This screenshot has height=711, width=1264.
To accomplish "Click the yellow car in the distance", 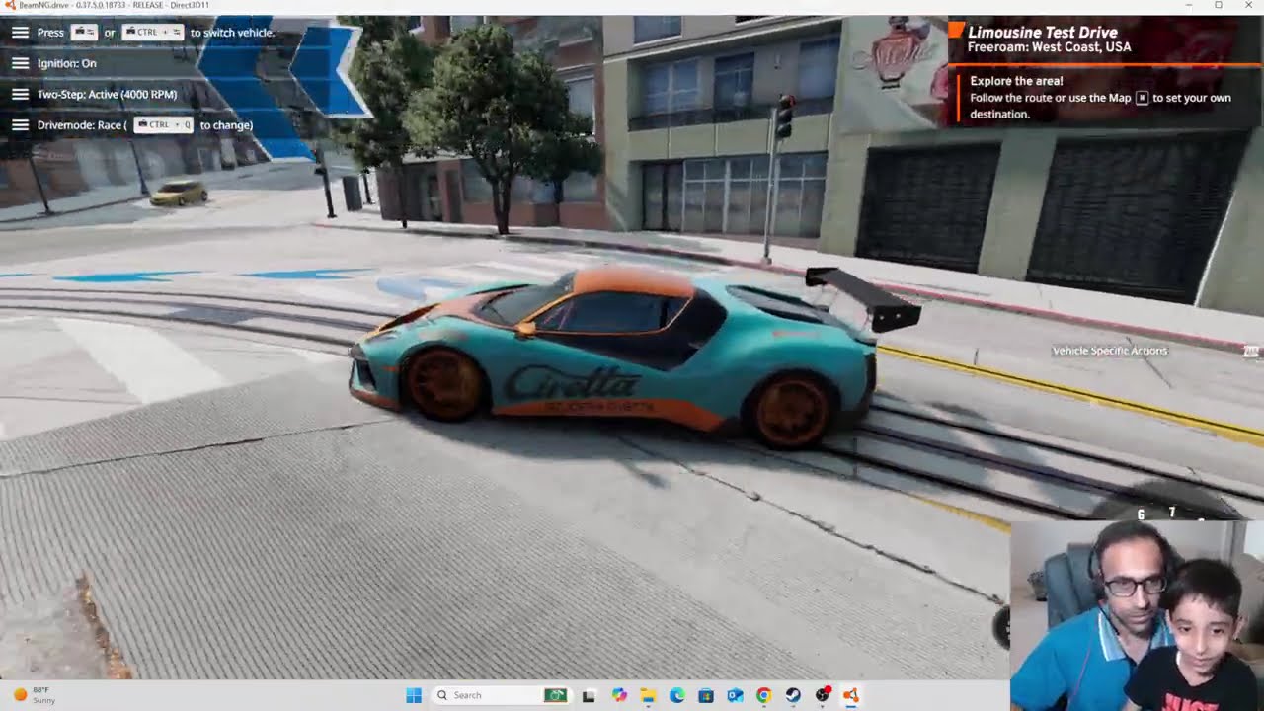I will click(179, 193).
